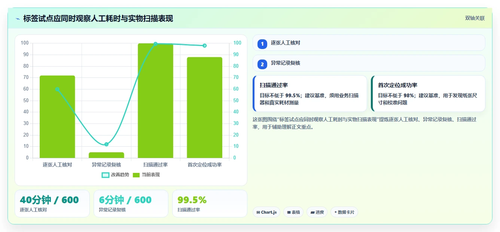Click the 扫描通过率 caption under 99.5%
The width and height of the screenshot is (500, 232).
pyautogui.click(x=189, y=210)
